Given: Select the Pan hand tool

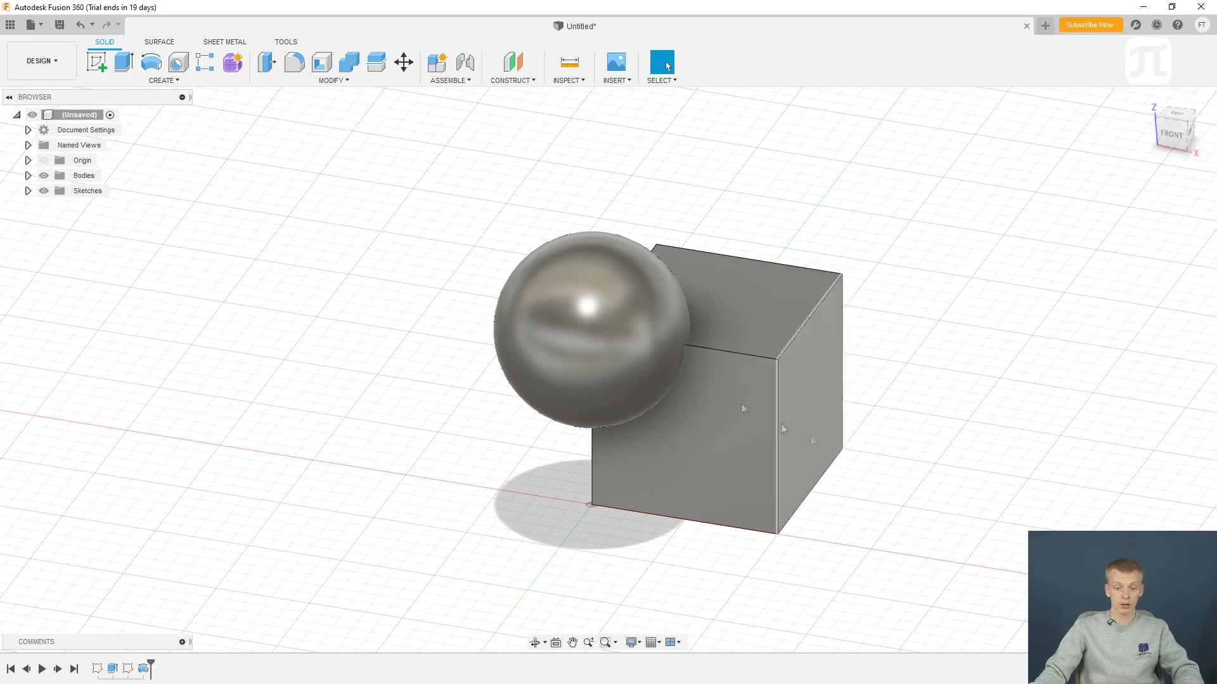Looking at the screenshot, I should click(x=572, y=642).
